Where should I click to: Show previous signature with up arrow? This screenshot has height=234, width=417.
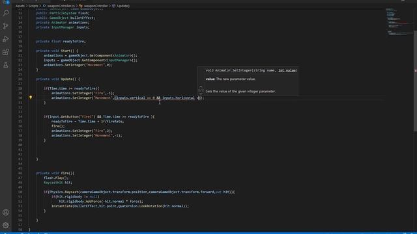201,86
